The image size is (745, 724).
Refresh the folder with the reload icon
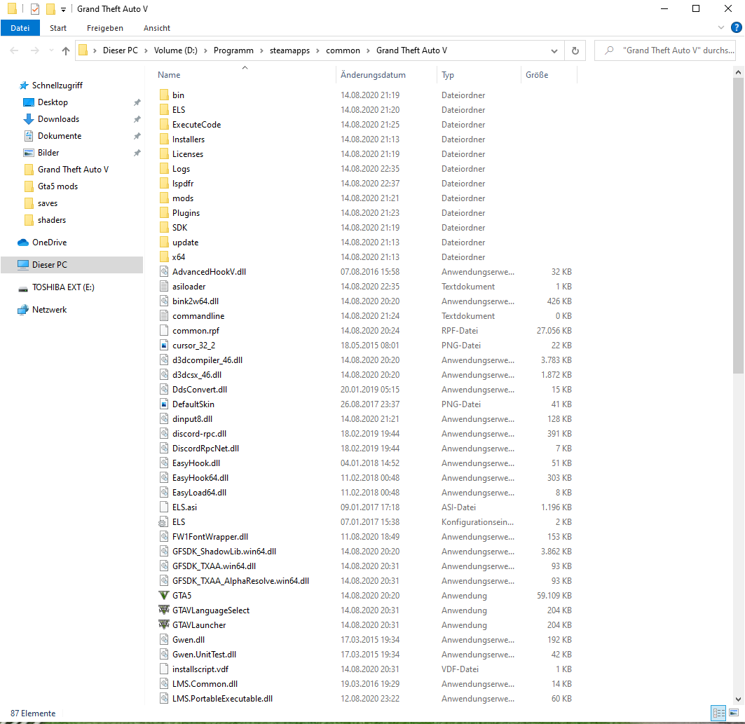pos(575,50)
